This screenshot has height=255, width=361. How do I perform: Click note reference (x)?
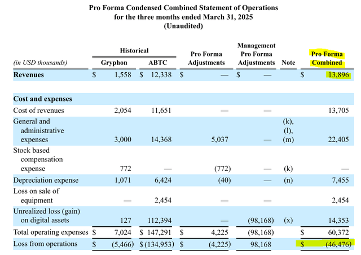click(288, 221)
